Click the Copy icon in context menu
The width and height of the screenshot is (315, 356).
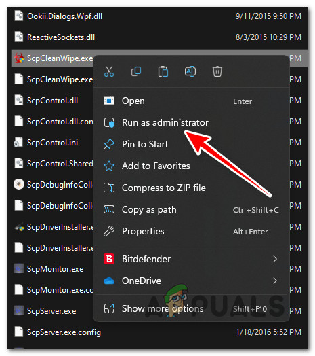click(x=136, y=71)
